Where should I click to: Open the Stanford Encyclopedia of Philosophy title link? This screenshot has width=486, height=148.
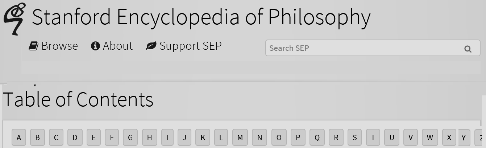[x=201, y=17]
